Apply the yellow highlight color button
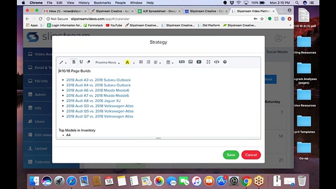Image resolution: width=336 pixels, height=189 pixels. tap(127, 62)
